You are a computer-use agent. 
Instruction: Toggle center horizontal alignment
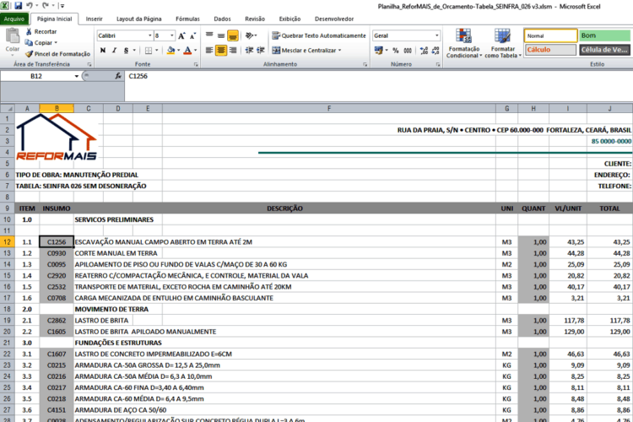coord(221,50)
